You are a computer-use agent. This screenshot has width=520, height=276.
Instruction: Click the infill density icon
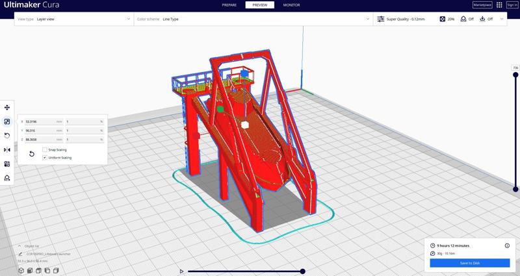(x=443, y=19)
